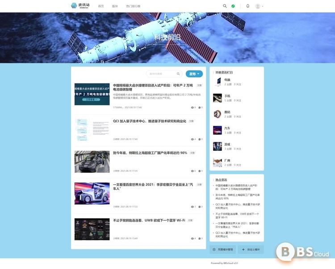Click view count eye icon on lithium article
Image resolution: width=335 pixels, height=269 pixels.
click(192, 108)
